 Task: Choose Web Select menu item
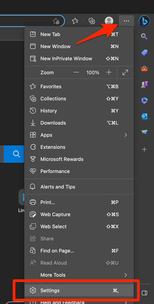pyautogui.click(x=79, y=227)
